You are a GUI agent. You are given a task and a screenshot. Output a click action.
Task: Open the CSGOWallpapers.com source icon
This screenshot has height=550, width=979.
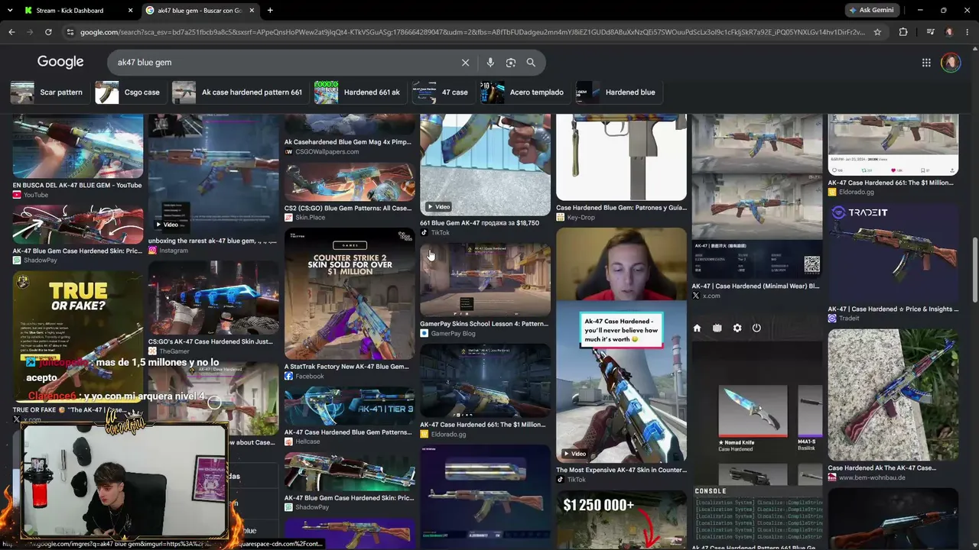288,151
